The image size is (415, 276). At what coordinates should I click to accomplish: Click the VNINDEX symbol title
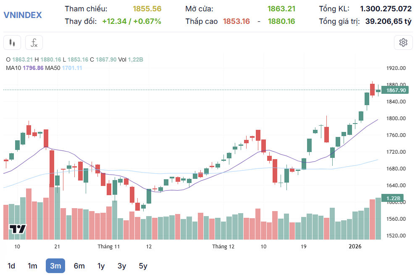(x=23, y=15)
